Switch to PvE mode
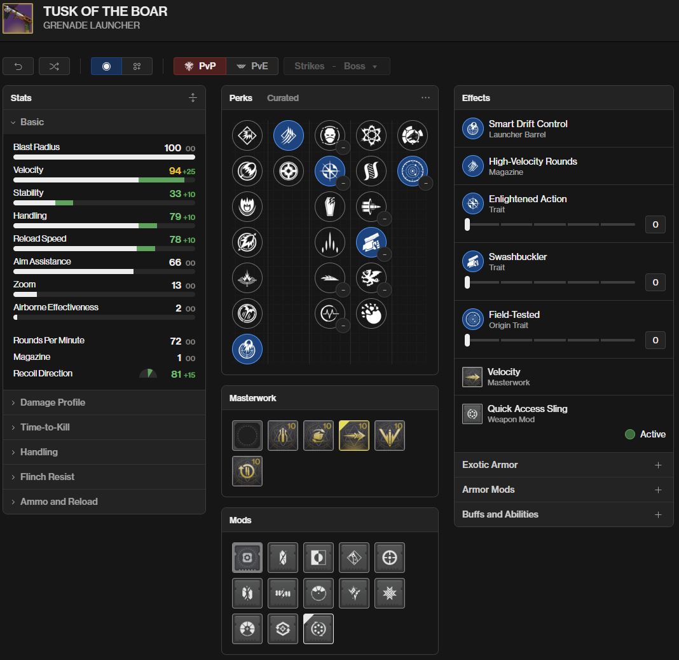Screen dimensions: 679x660 (252, 66)
